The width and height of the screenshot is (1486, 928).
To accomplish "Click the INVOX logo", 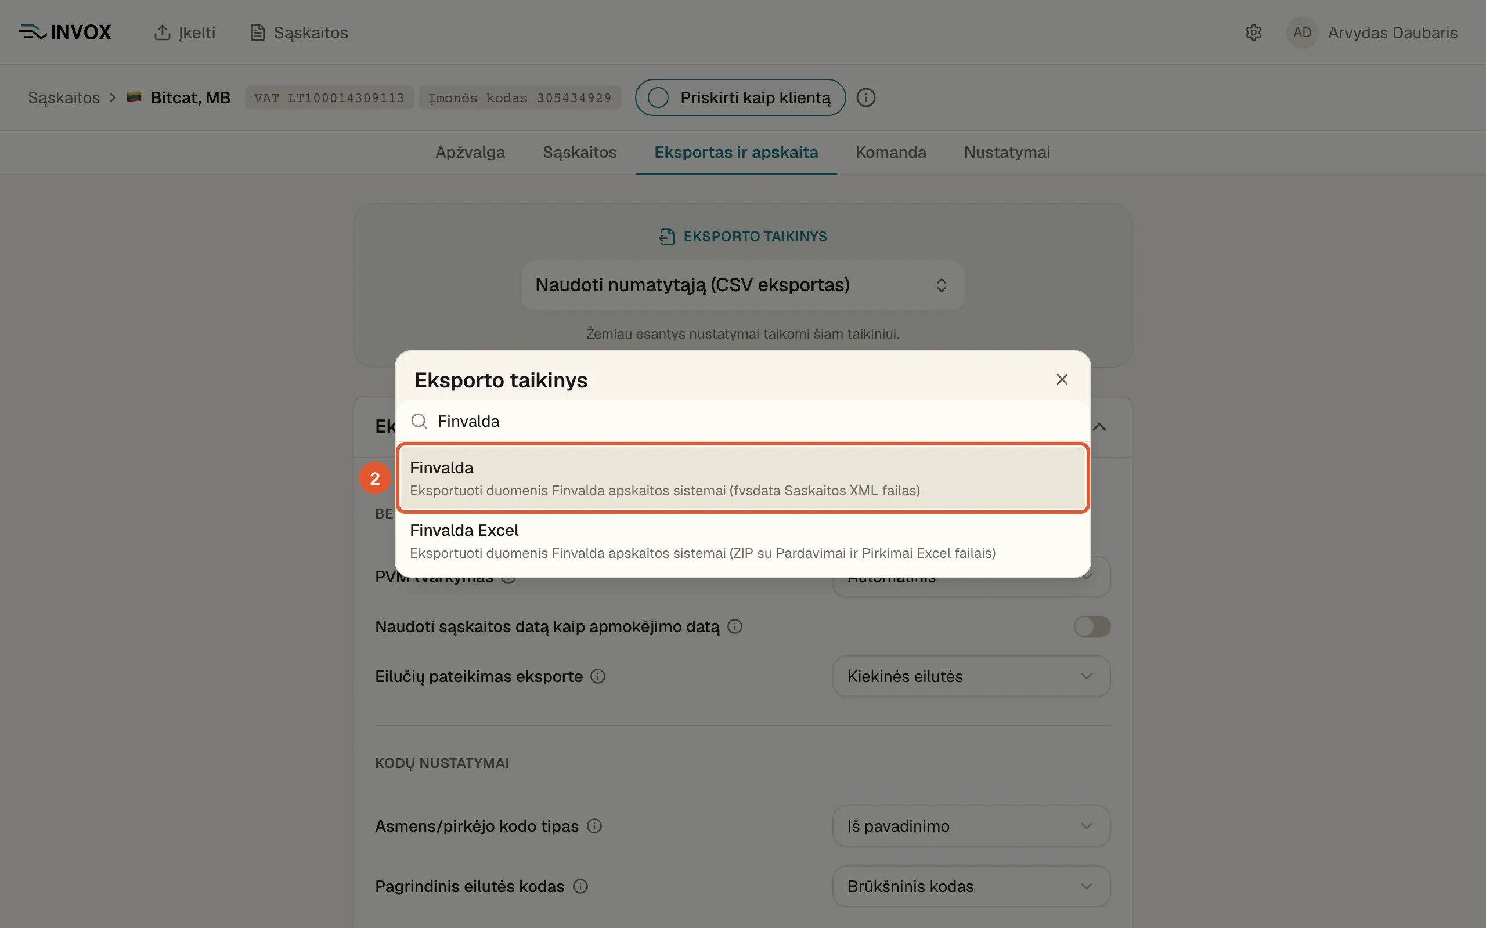I will pos(64,32).
